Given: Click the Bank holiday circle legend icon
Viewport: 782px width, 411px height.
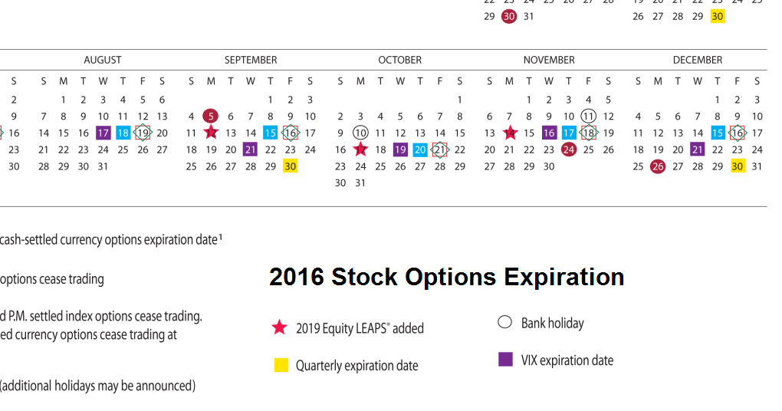Looking at the screenshot, I should point(504,322).
